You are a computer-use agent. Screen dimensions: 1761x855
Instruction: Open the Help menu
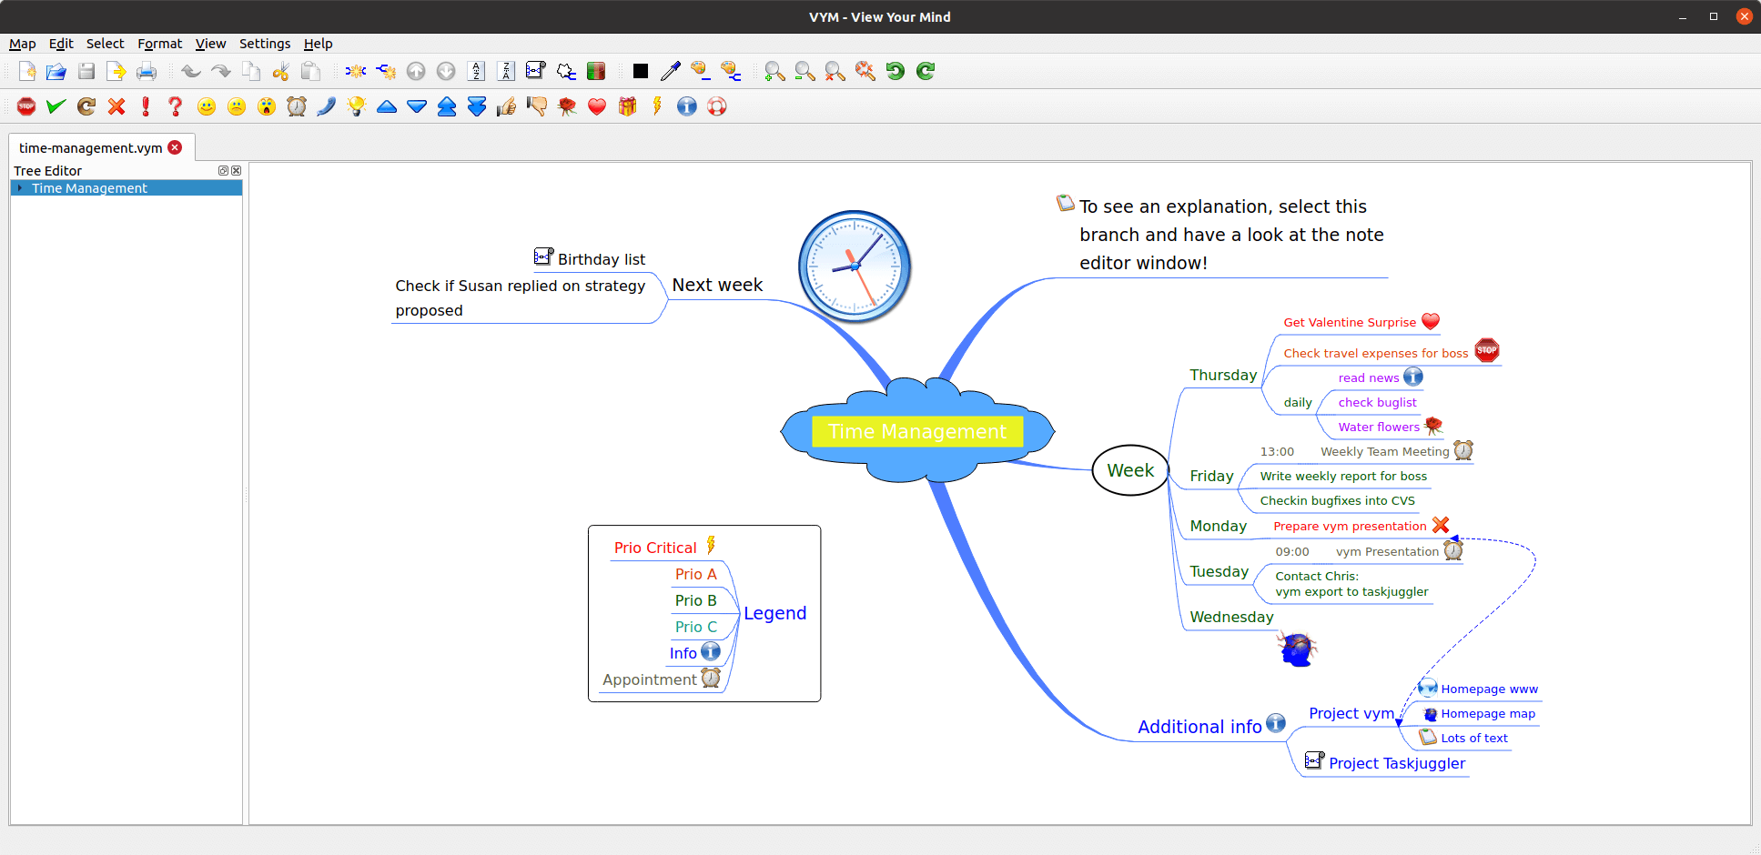(x=318, y=44)
